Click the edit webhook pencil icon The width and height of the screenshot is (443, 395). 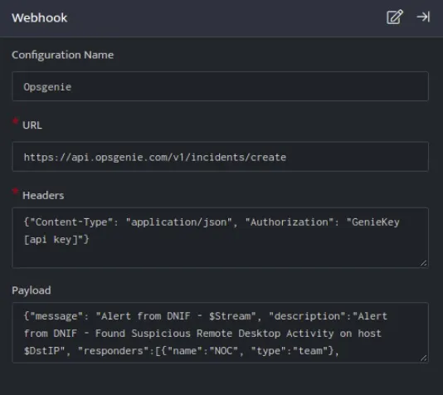coord(394,17)
